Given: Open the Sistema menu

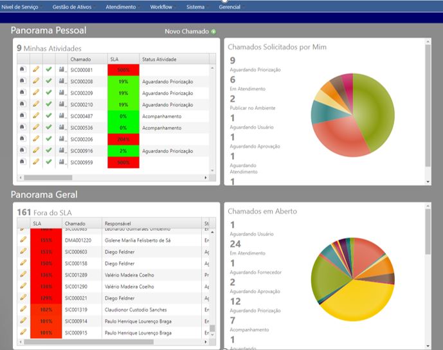Looking at the screenshot, I should tap(196, 7).
